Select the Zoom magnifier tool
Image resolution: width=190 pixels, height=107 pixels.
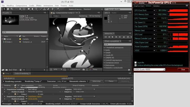tap(12, 9)
